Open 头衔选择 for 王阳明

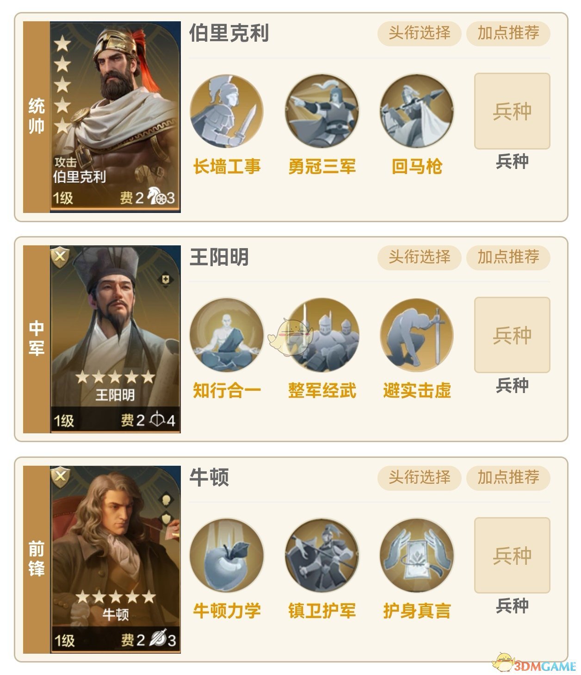coord(419,257)
